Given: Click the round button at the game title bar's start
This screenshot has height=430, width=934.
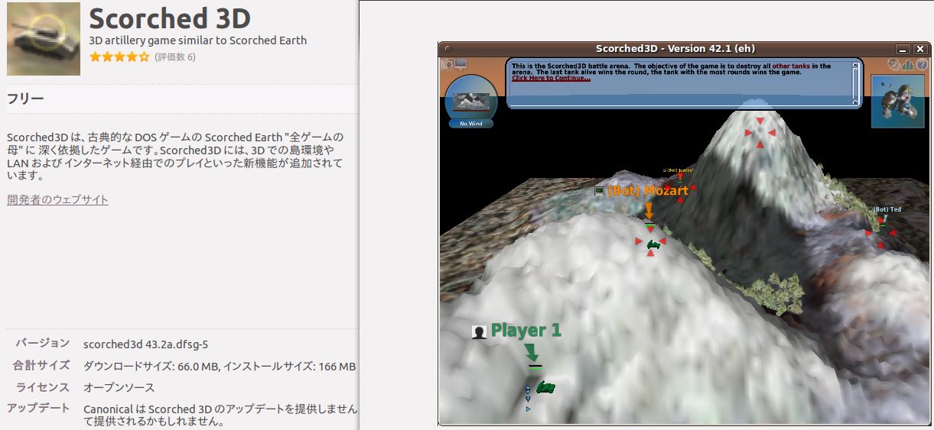Looking at the screenshot, I should point(447,49).
